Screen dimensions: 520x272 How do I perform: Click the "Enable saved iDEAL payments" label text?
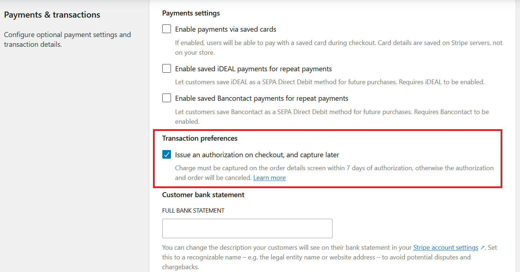(x=253, y=69)
